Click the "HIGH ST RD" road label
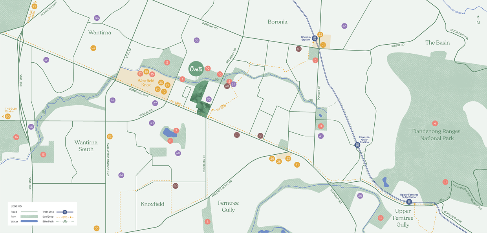Image resolution: width=487 pixels, height=233 pixels. 146,113
